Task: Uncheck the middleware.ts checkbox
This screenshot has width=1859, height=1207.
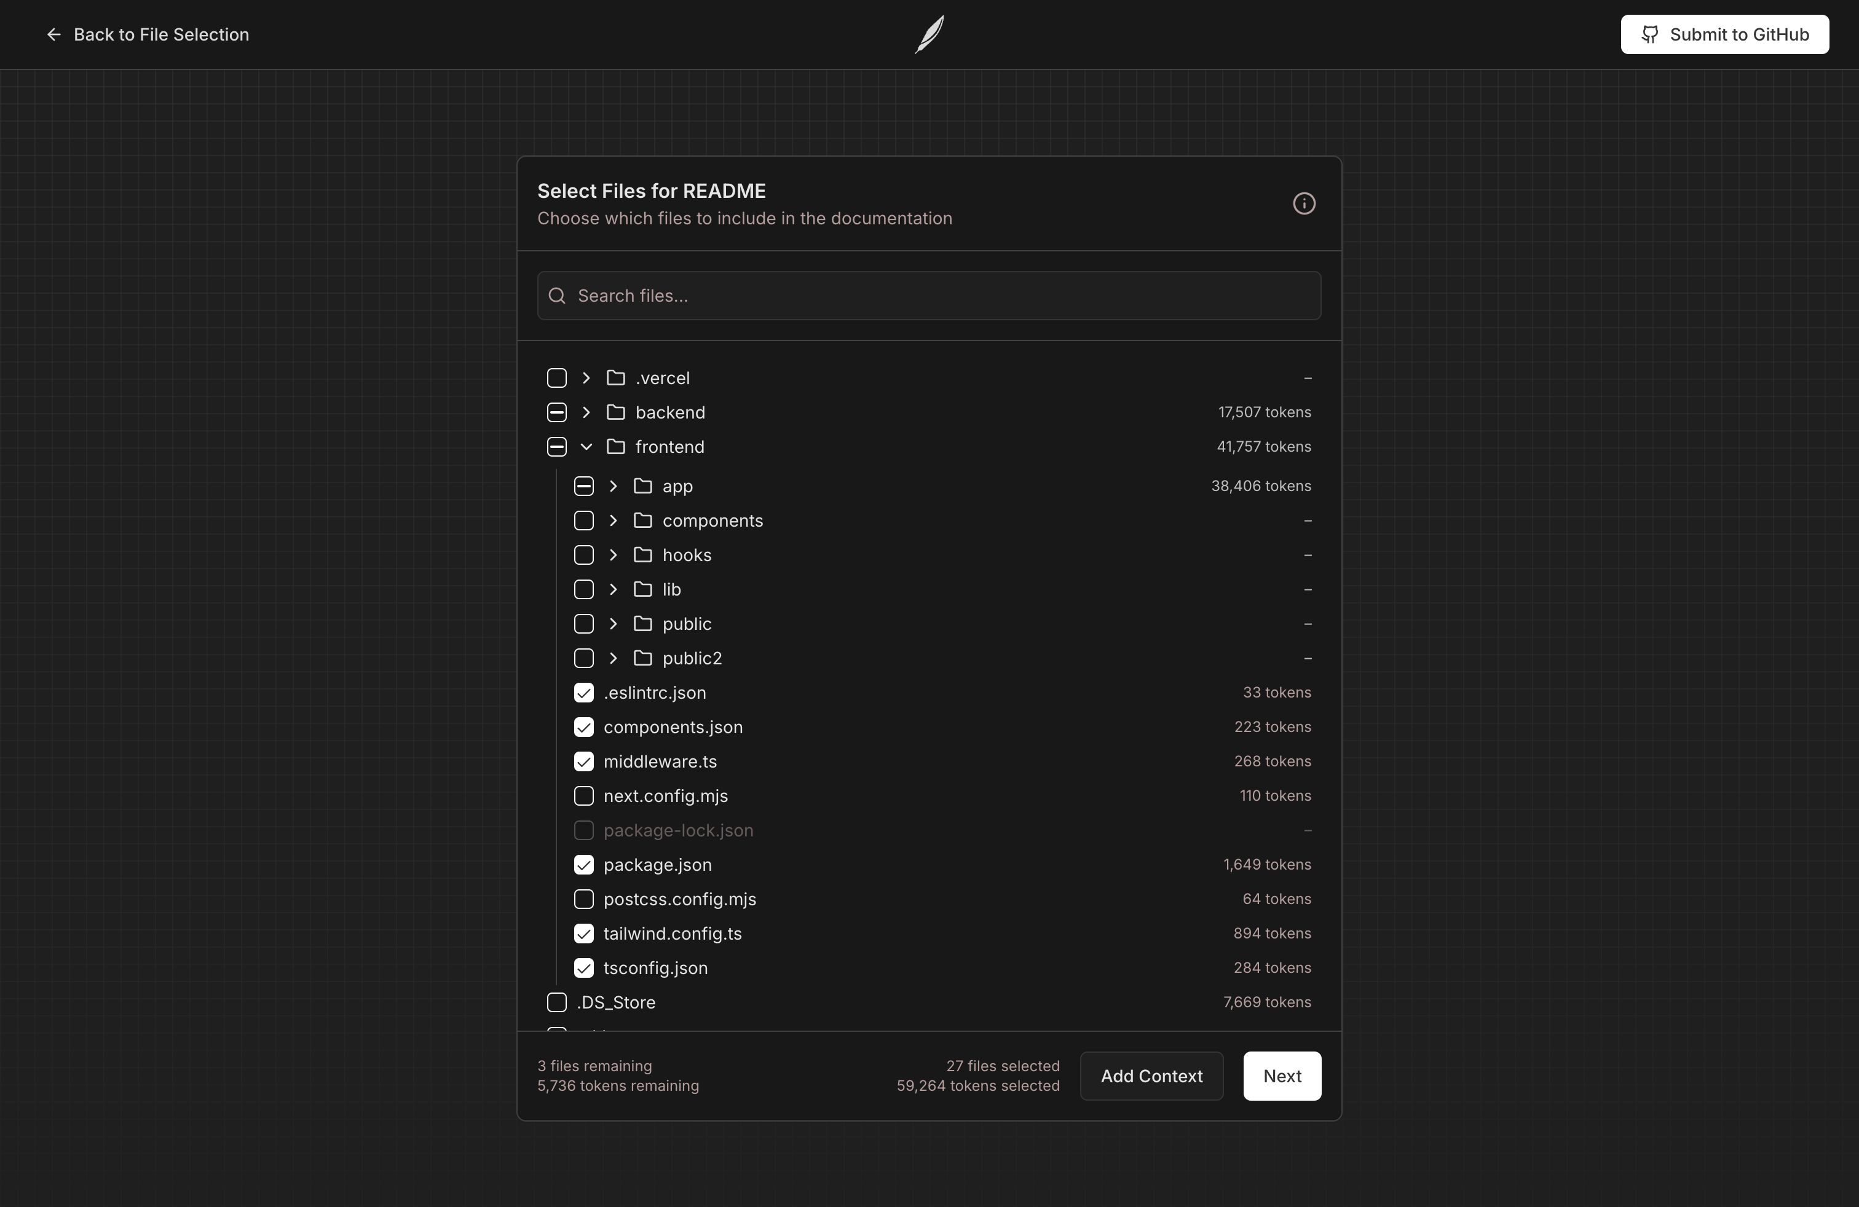Action: (583, 761)
